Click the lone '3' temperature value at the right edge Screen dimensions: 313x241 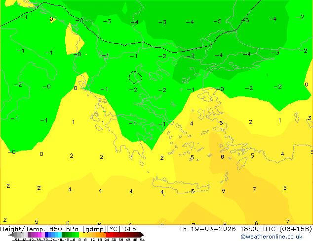tap(309, 118)
